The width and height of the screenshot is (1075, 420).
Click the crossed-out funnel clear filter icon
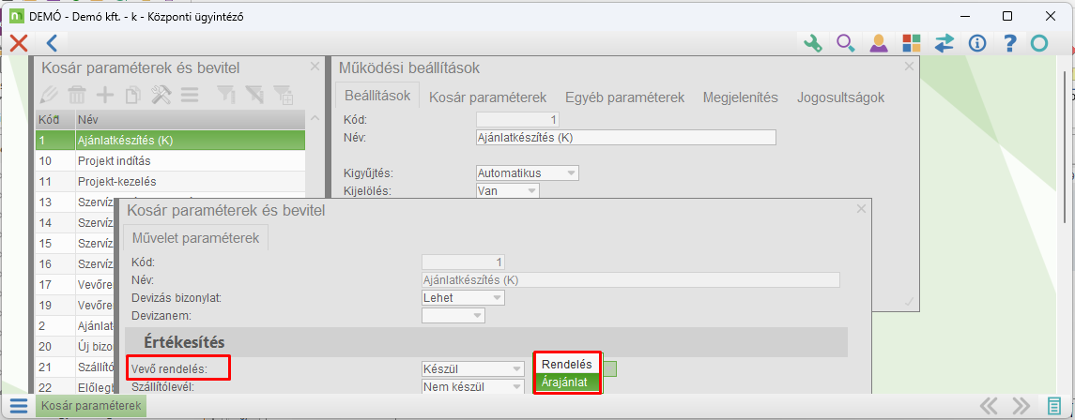[254, 95]
